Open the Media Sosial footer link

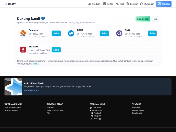click(x=97, y=110)
